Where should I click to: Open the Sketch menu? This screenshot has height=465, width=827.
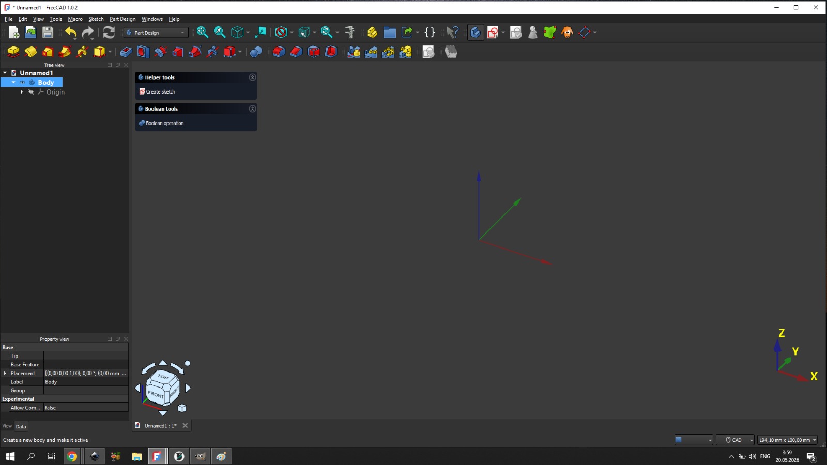pyautogui.click(x=96, y=19)
